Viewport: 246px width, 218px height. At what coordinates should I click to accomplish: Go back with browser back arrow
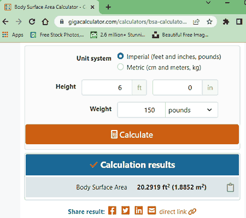pos(5,22)
